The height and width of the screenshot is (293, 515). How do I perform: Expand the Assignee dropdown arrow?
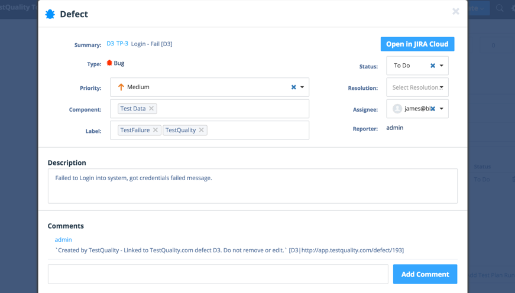coord(442,109)
